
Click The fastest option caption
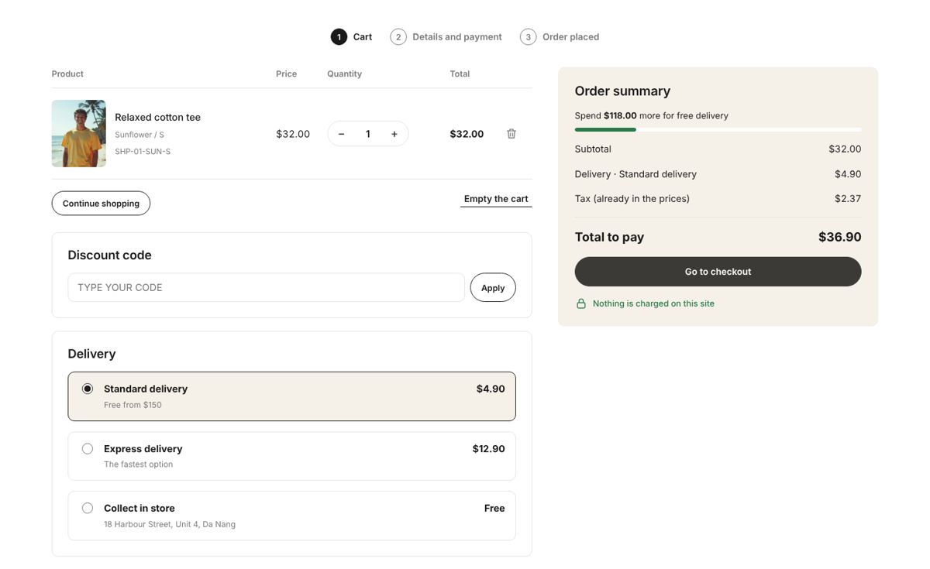(139, 464)
